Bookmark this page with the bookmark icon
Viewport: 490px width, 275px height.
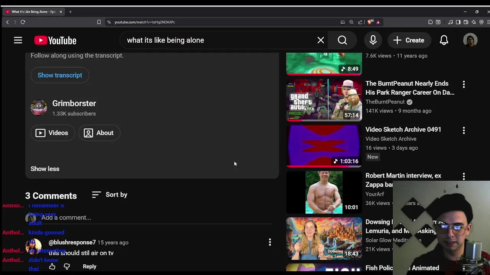(x=99, y=22)
